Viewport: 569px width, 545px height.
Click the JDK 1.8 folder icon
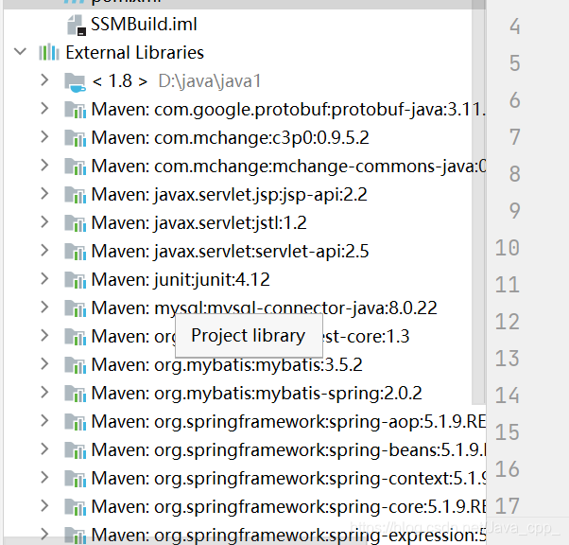pyautogui.click(x=75, y=82)
